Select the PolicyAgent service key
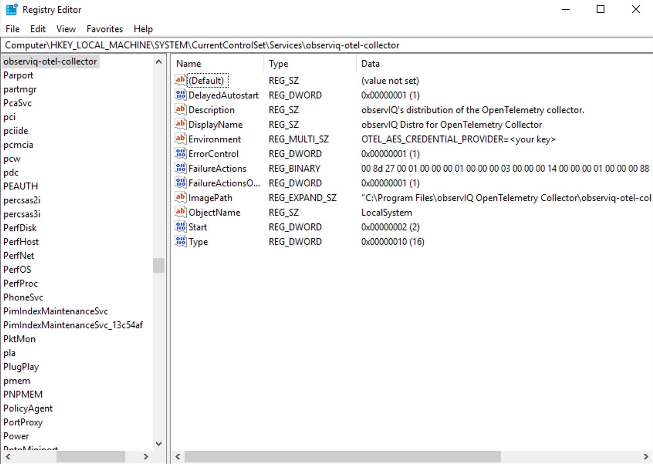The image size is (653, 464). (x=28, y=408)
